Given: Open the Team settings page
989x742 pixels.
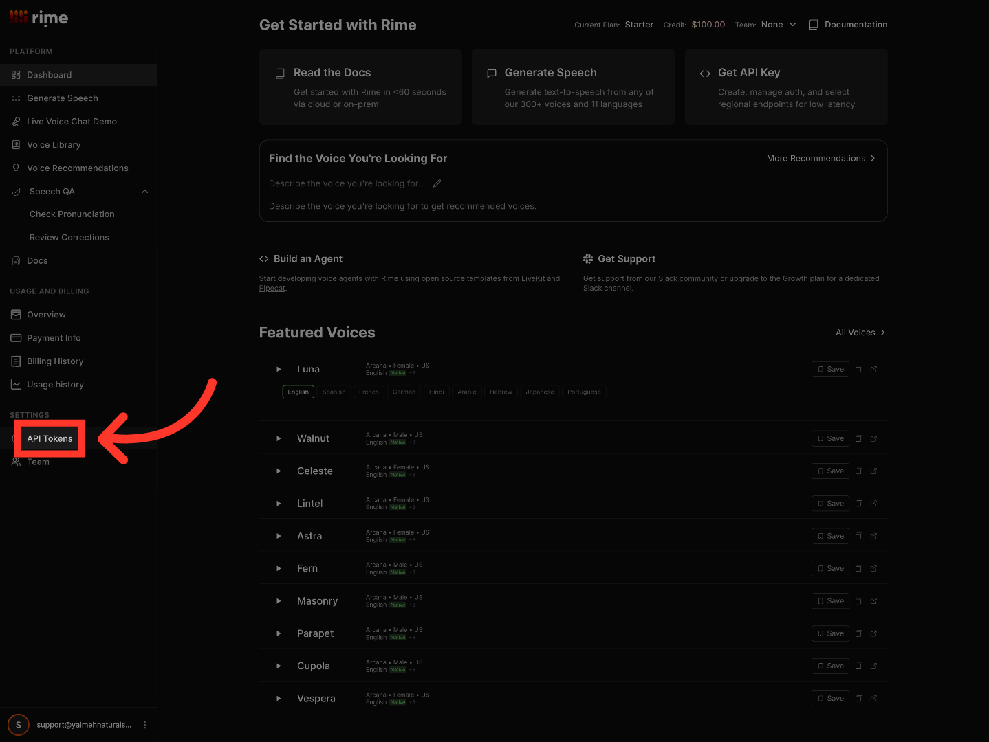Looking at the screenshot, I should (x=78, y=462).
